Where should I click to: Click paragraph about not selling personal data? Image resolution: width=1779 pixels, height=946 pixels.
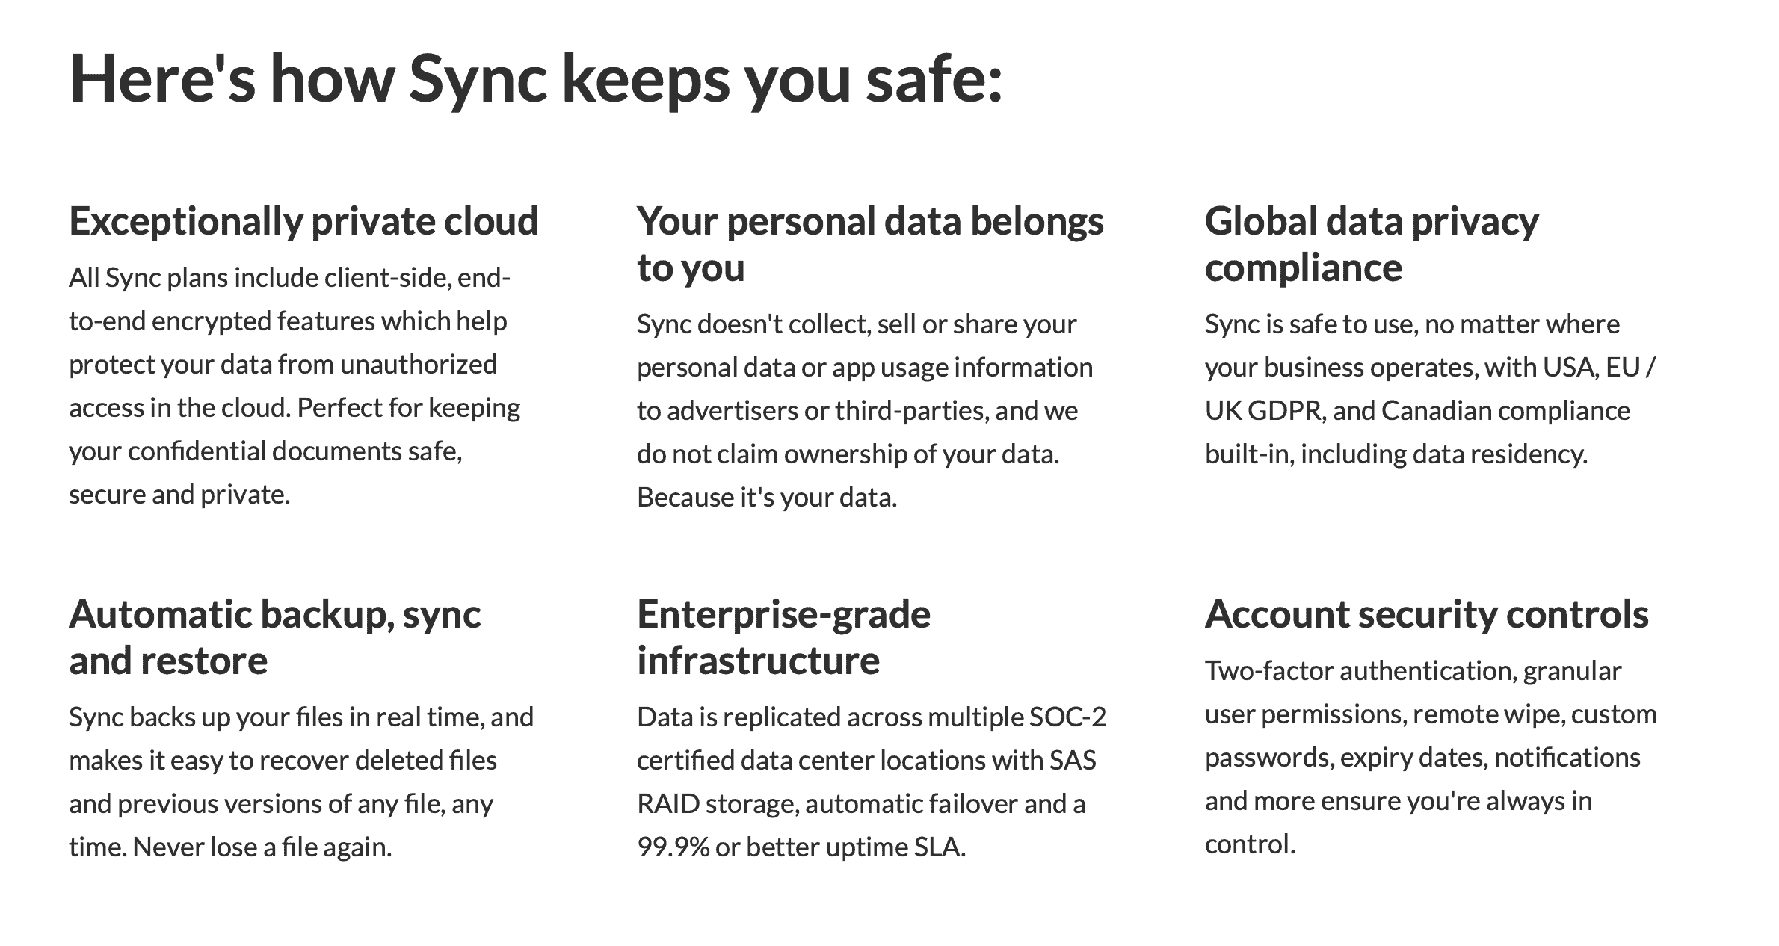(865, 411)
